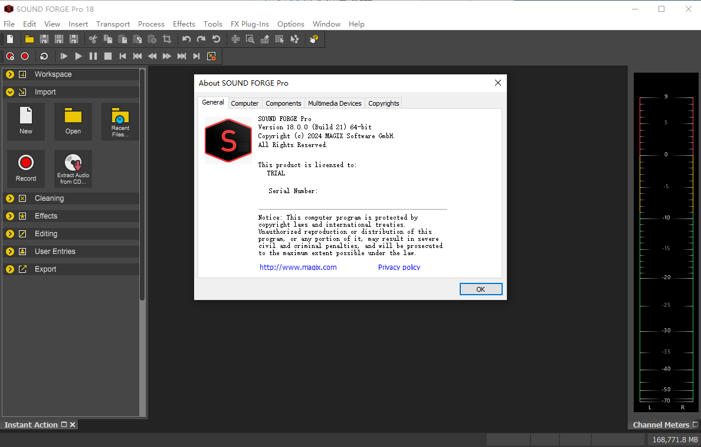The image size is (701, 447).
Task: Click the What's This help icon
Action: coord(314,39)
